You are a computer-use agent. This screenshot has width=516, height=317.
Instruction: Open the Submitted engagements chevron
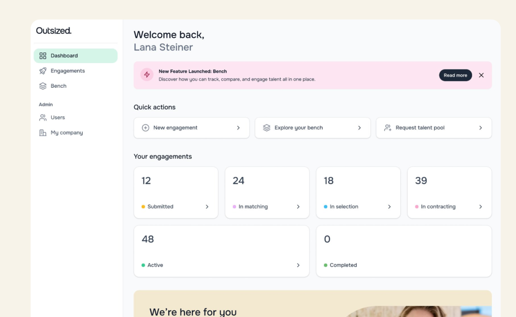(207, 207)
